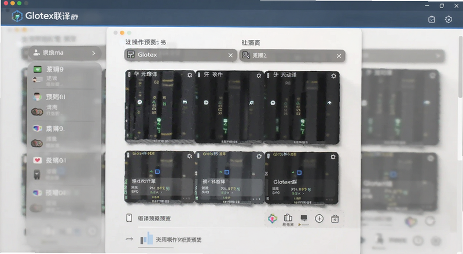
Task: Click the Glotex logo in the title bar
Action: click(x=17, y=16)
